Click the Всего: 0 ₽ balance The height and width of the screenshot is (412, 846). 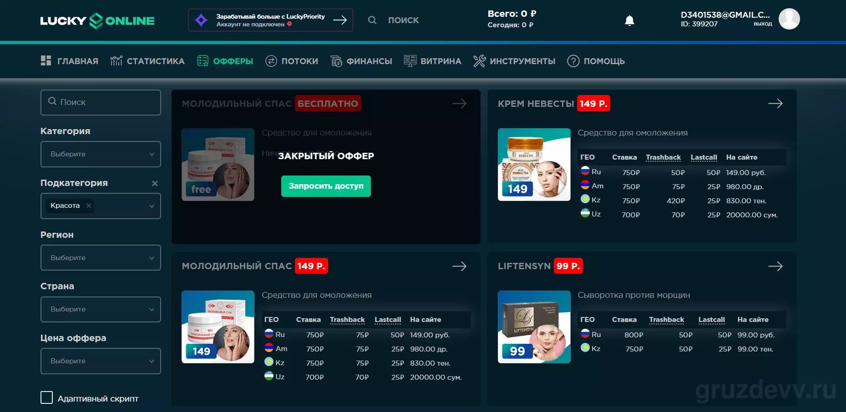pyautogui.click(x=512, y=14)
